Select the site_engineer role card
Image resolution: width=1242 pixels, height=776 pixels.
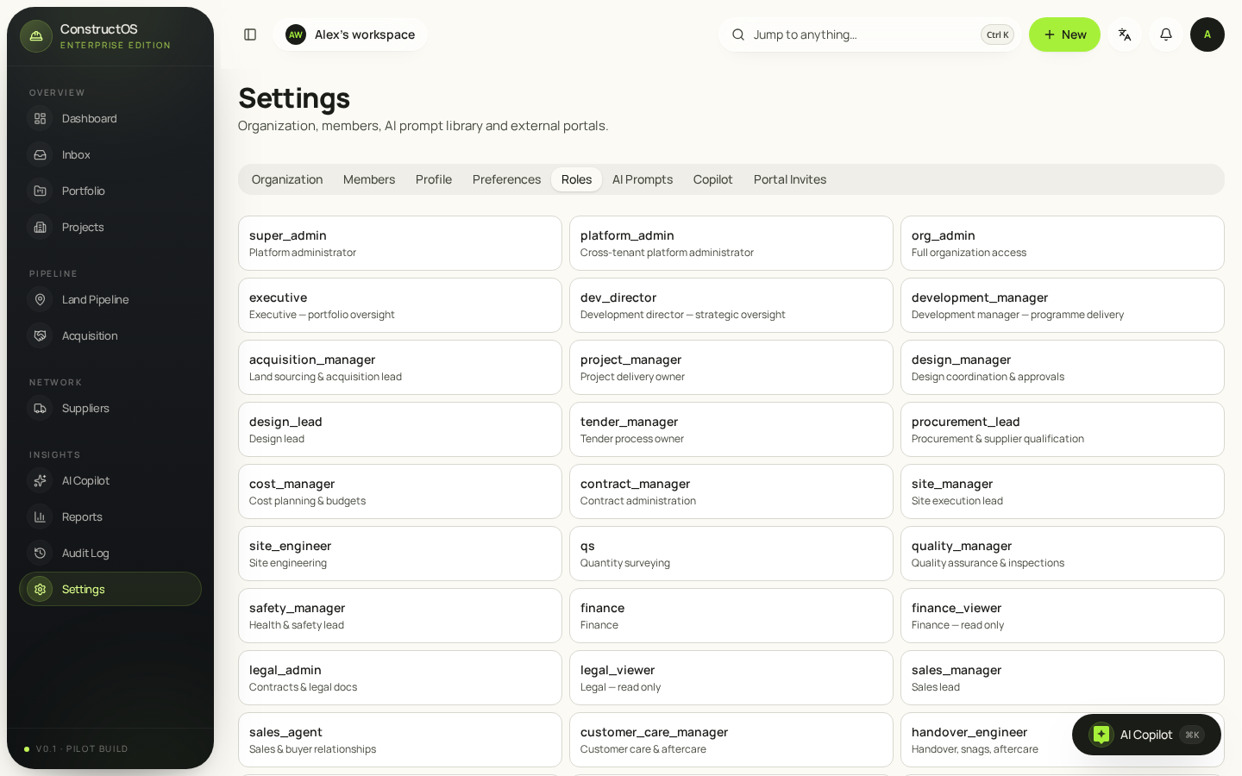400,554
